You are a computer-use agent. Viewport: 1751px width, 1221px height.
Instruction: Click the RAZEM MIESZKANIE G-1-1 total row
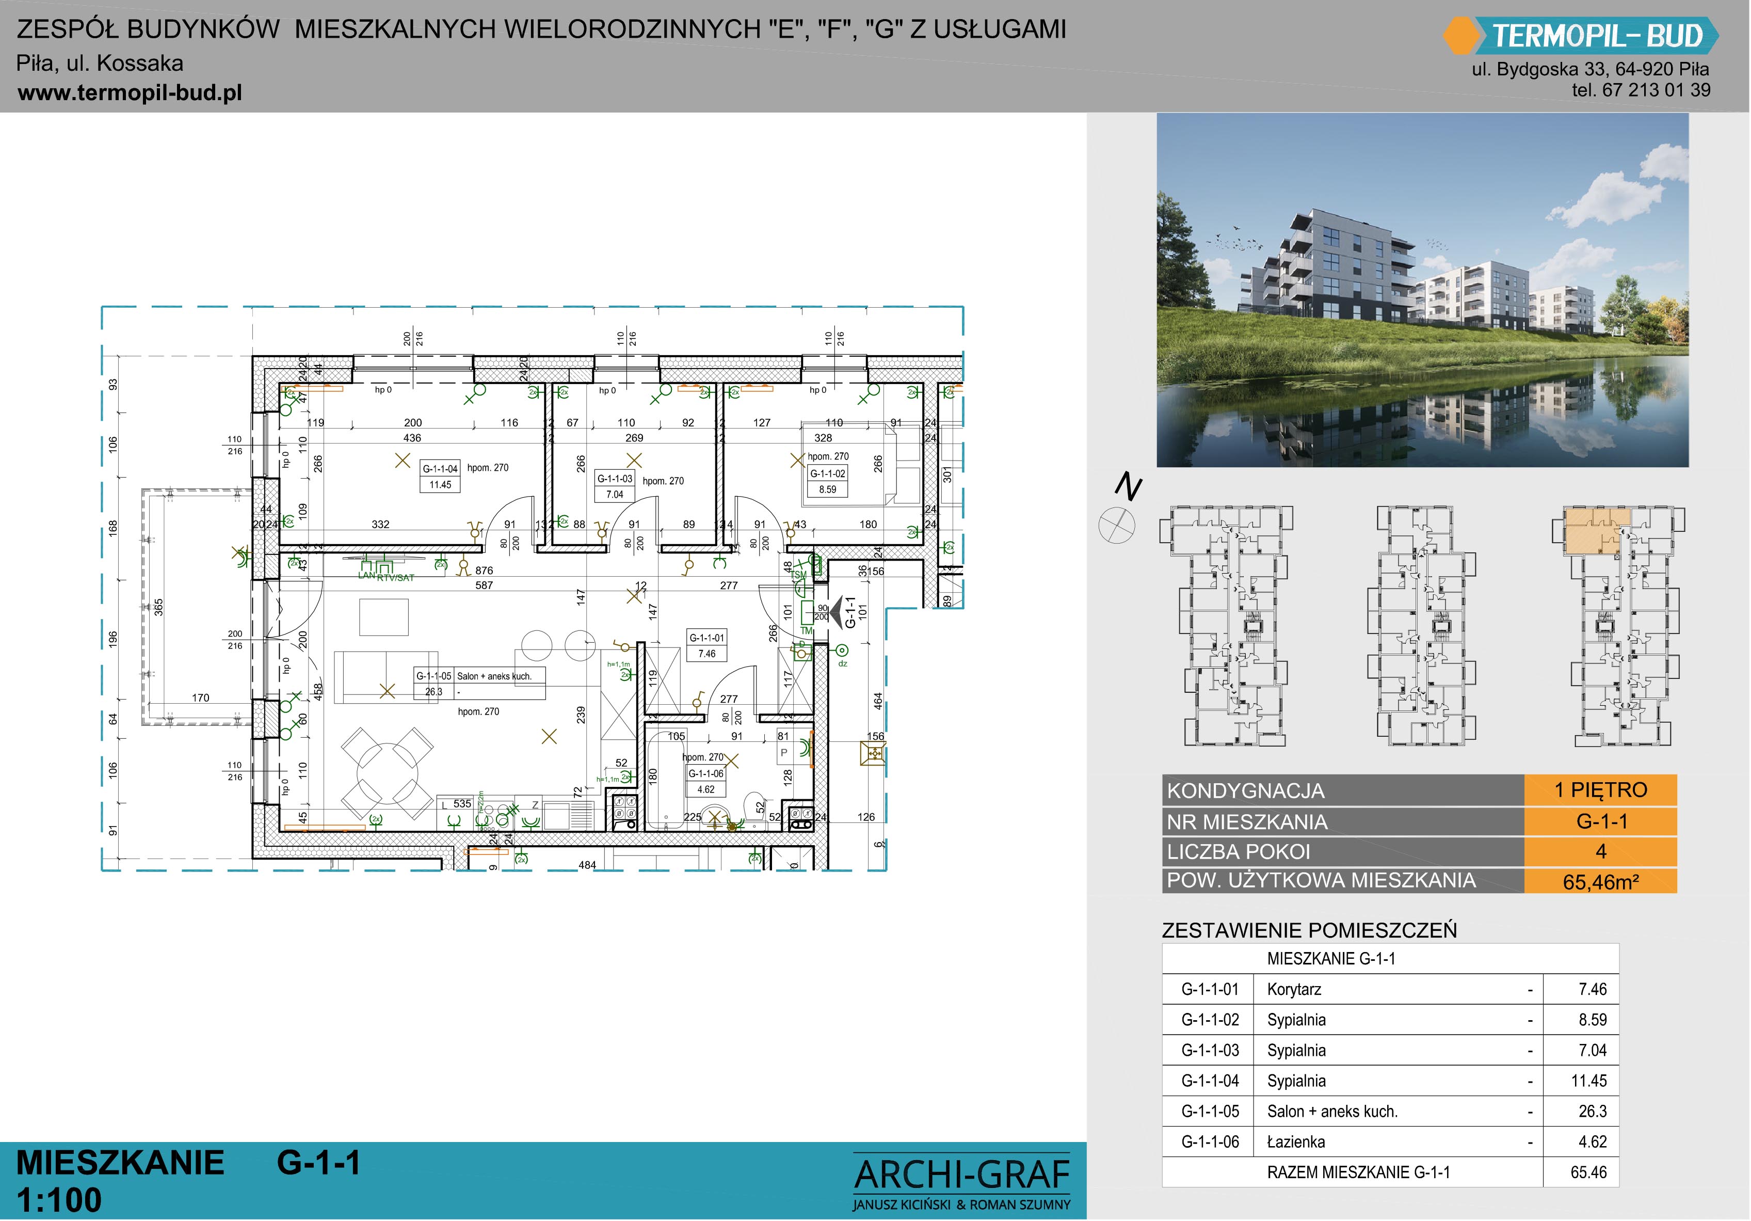1390,1172
